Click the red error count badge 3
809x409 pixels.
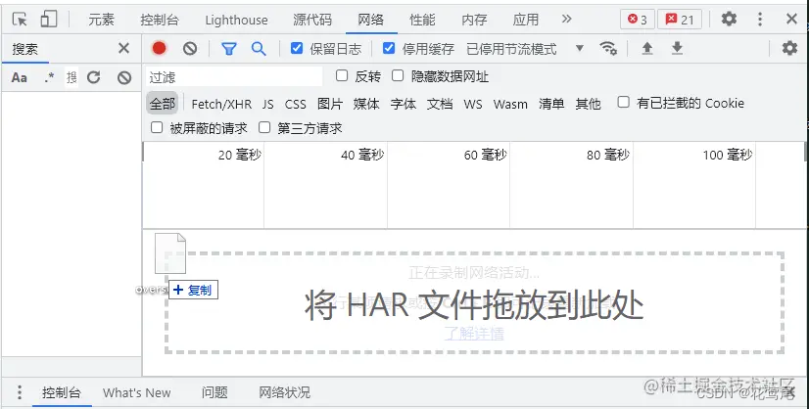(638, 20)
